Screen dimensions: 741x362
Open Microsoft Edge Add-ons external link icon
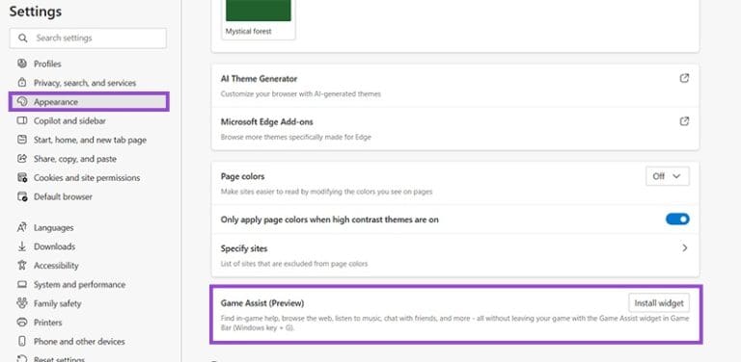pos(684,121)
